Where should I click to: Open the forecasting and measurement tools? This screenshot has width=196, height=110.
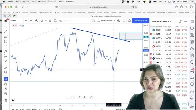coord(6,56)
